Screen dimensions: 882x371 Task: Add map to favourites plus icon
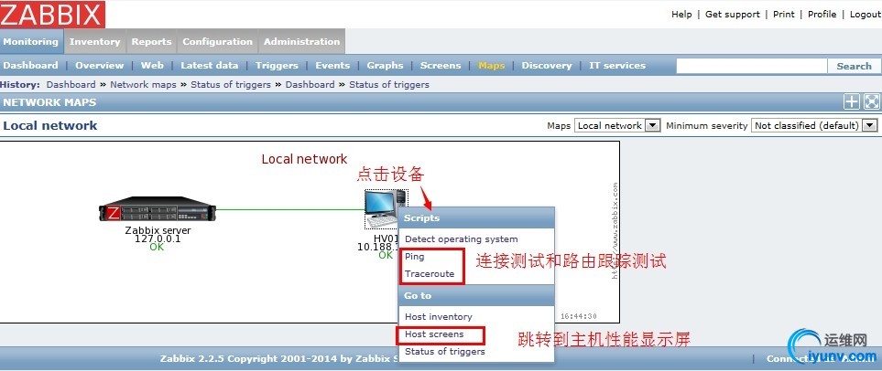click(852, 101)
